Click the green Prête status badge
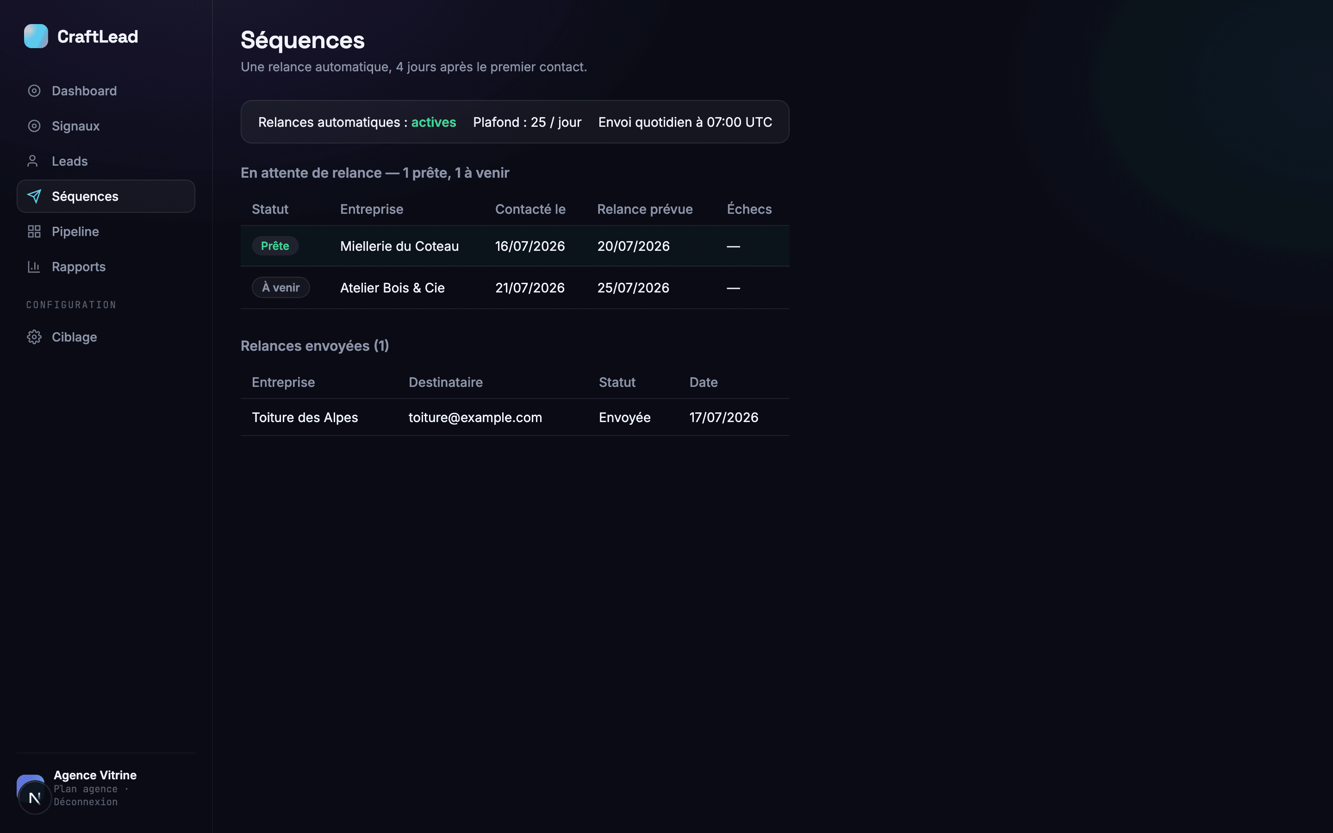 (275, 246)
